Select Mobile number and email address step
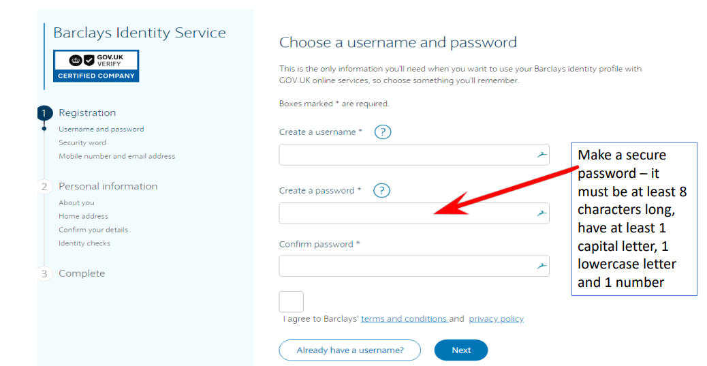The height and width of the screenshot is (366, 707). 116,157
